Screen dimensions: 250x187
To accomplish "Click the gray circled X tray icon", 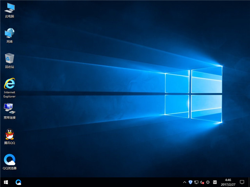I will coord(208,182).
